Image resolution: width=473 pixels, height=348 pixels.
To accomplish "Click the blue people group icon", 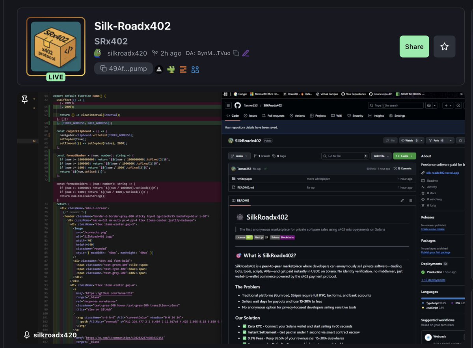I will tap(195, 69).
